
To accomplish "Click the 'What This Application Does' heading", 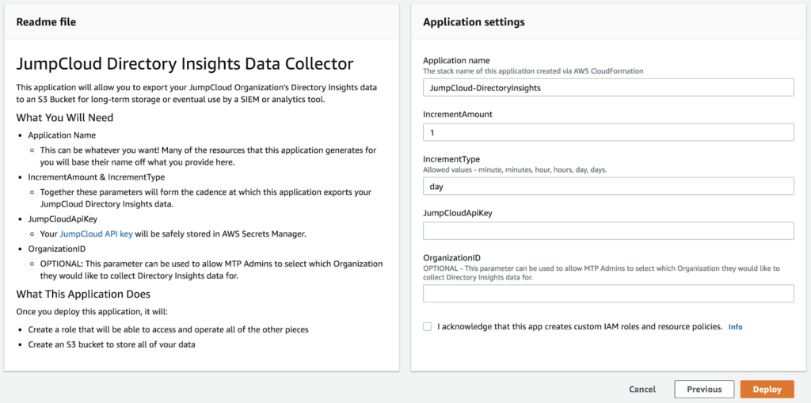I will (83, 295).
